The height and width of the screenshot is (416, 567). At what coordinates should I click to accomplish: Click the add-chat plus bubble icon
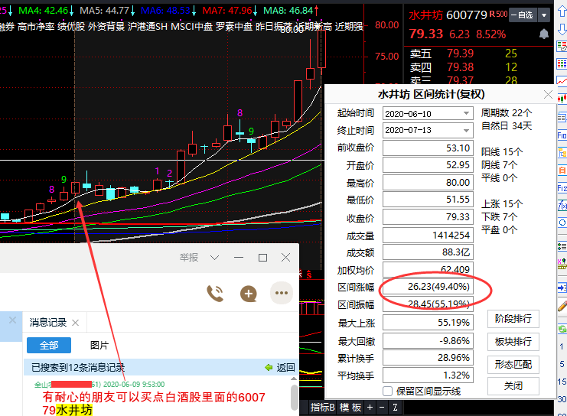[x=249, y=293]
